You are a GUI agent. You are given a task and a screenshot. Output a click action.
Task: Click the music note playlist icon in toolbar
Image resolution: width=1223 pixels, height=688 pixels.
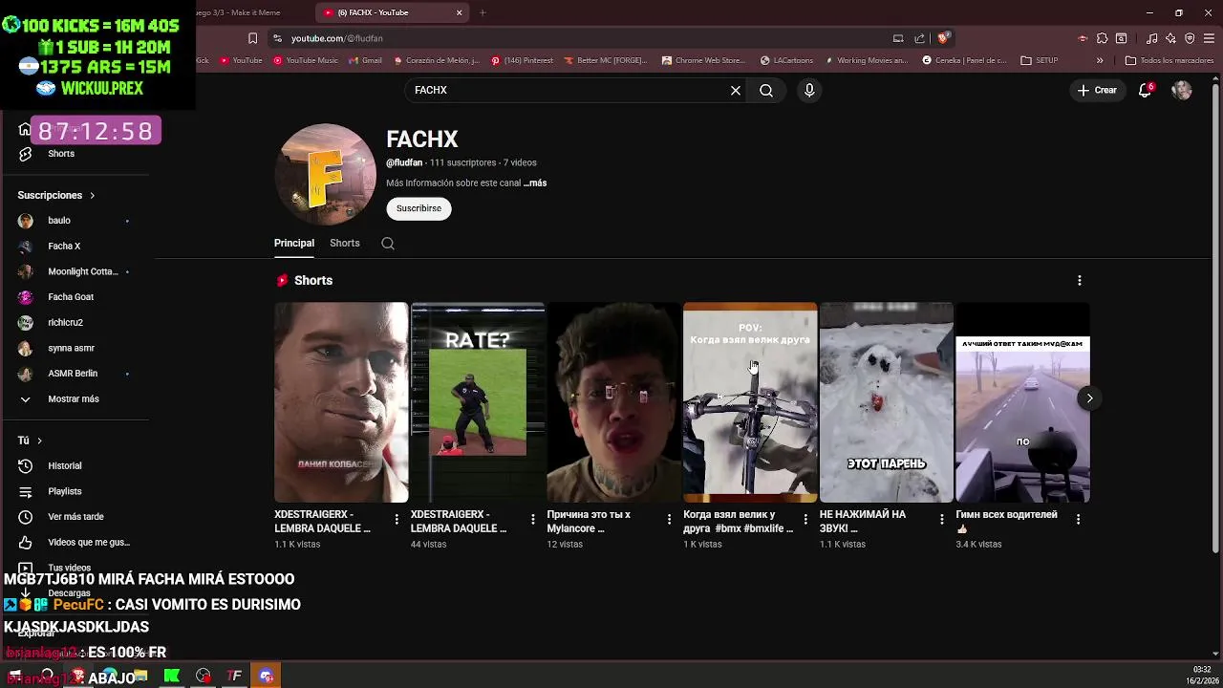pos(1151,38)
